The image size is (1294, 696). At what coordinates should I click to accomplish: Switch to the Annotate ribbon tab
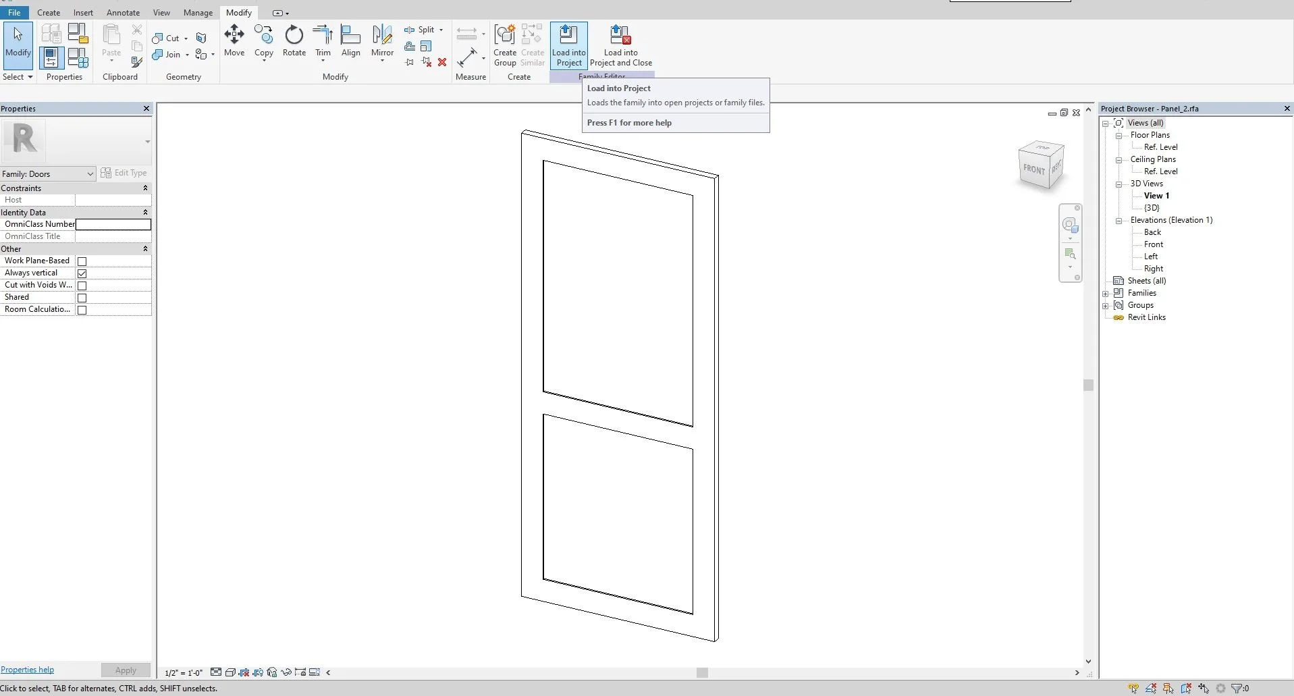[x=123, y=12]
